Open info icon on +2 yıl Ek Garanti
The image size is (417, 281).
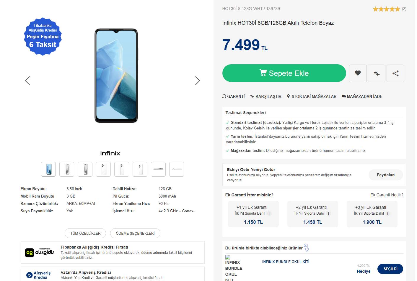tap(328, 214)
